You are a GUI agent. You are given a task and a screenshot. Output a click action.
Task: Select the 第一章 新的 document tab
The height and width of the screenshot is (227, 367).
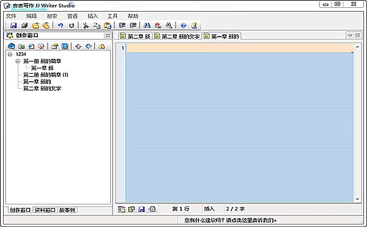click(222, 36)
